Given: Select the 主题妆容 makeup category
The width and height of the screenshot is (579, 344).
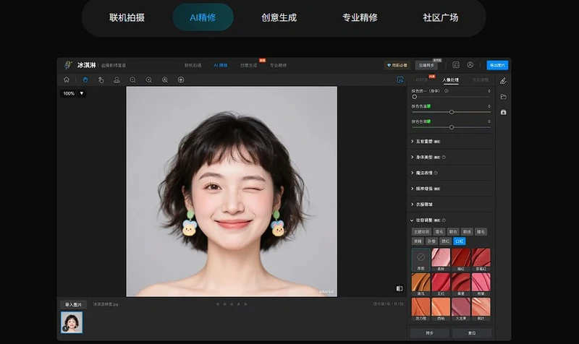Looking at the screenshot, I should tap(421, 232).
